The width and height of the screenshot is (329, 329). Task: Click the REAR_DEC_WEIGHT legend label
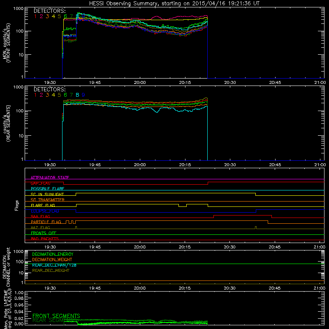[51, 271]
